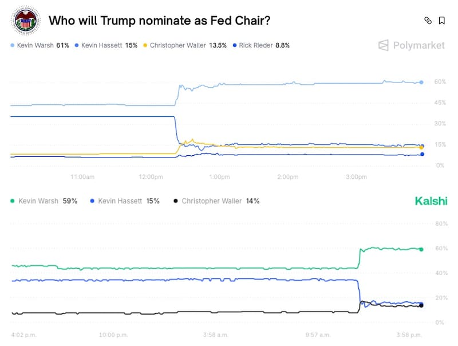The image size is (458, 346).
Task: Bookmark this market with the bookmark icon
Action: tap(442, 21)
